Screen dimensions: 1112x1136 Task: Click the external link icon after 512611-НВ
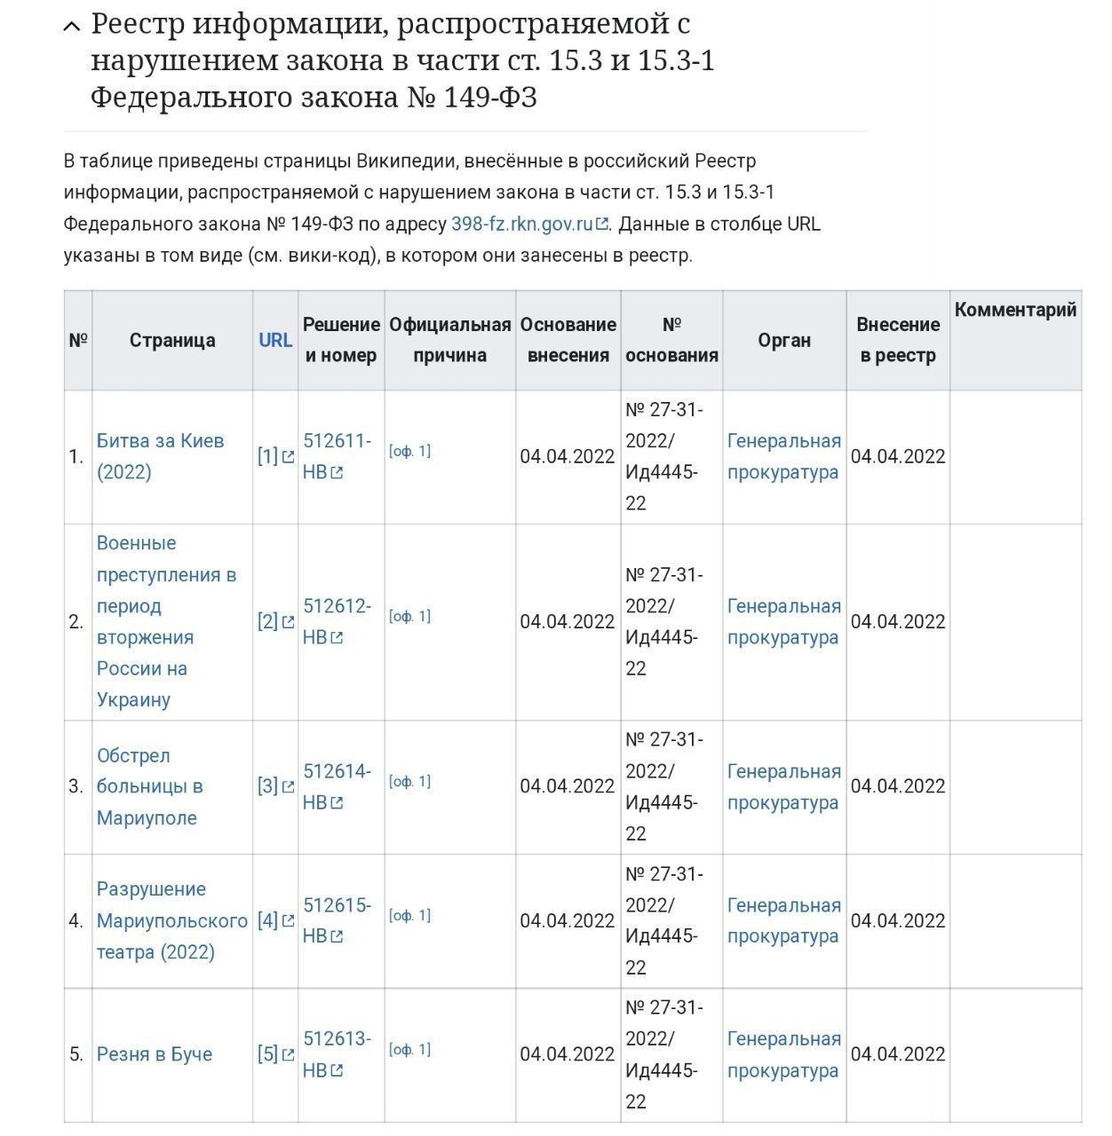click(x=338, y=472)
